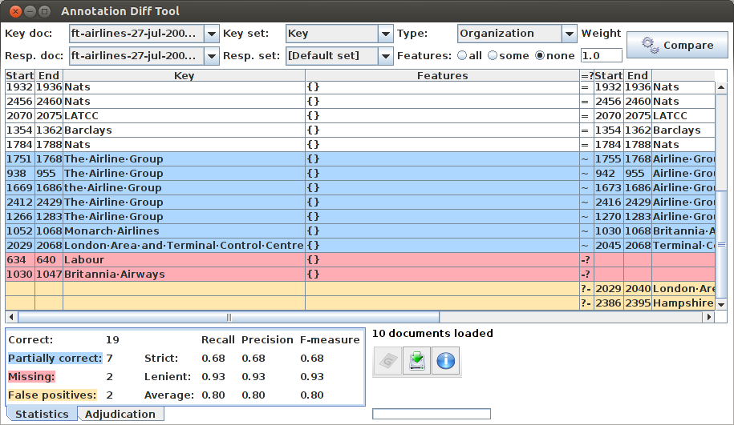Viewport: 734px width, 425px height.
Task: Click the 'Partially correct:' label
Action: point(55,359)
